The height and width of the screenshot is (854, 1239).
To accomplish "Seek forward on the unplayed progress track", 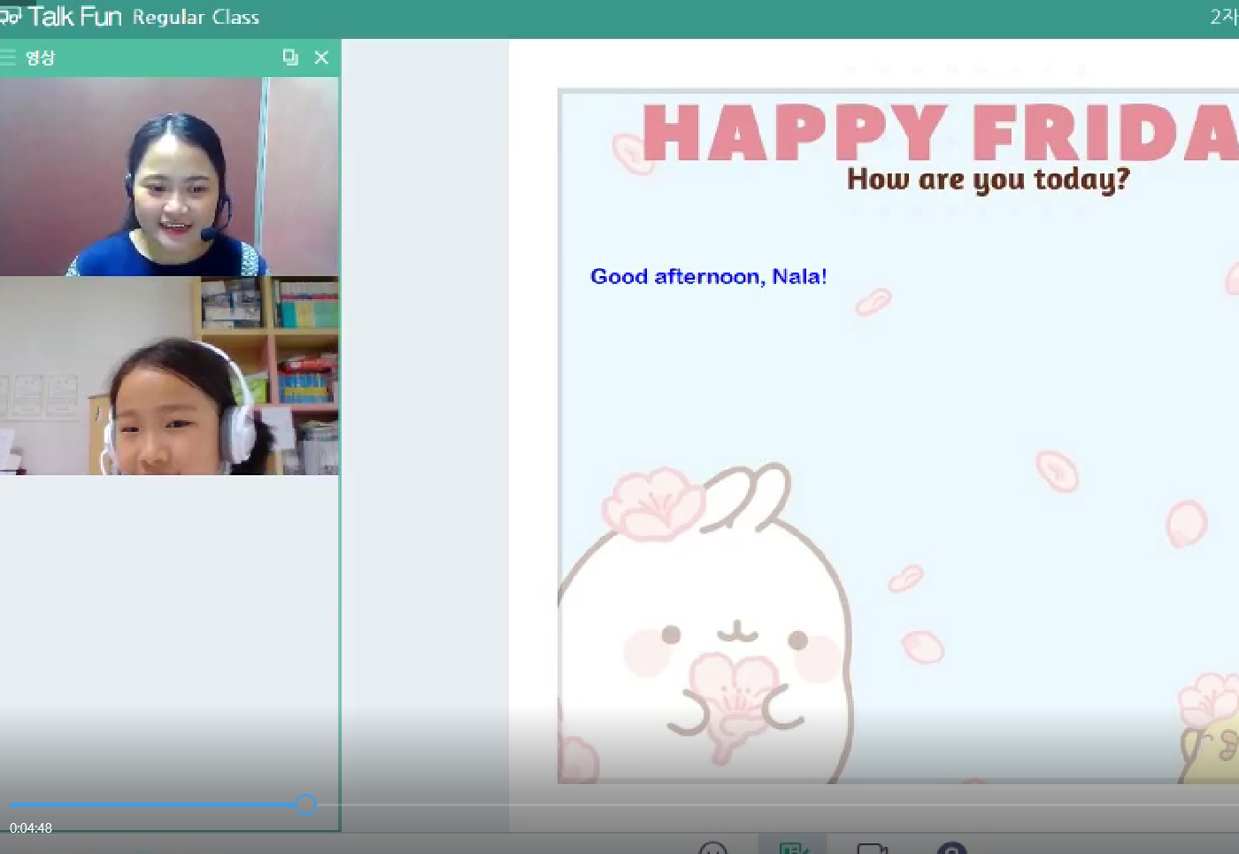I will click(x=708, y=804).
